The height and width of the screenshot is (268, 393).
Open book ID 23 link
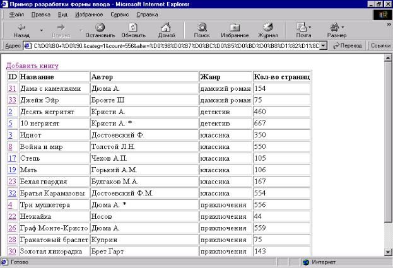(12, 182)
